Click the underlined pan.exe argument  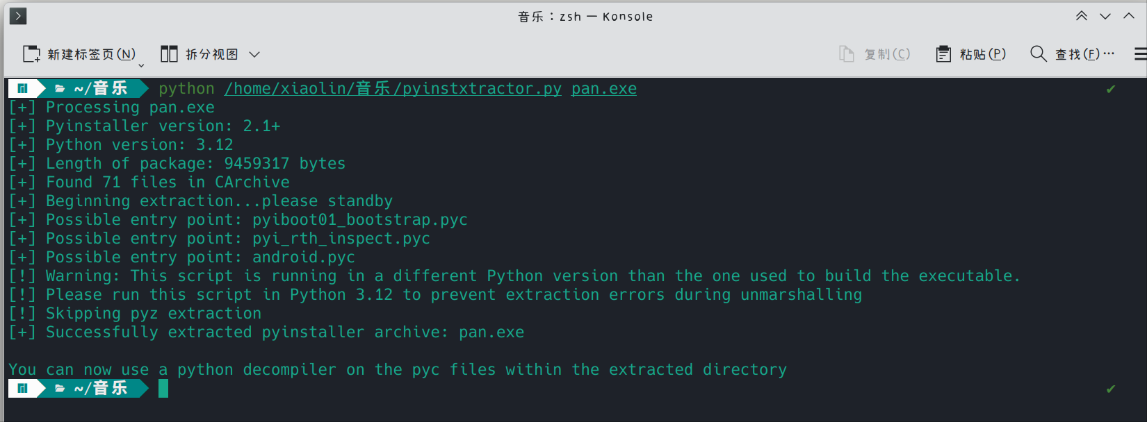pyautogui.click(x=603, y=89)
